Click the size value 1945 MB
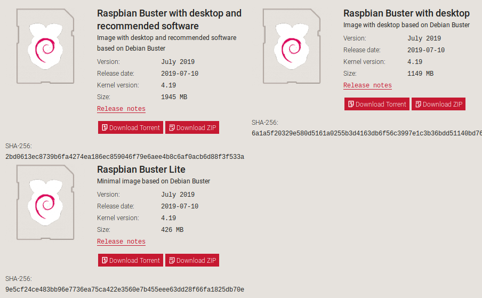 point(174,97)
